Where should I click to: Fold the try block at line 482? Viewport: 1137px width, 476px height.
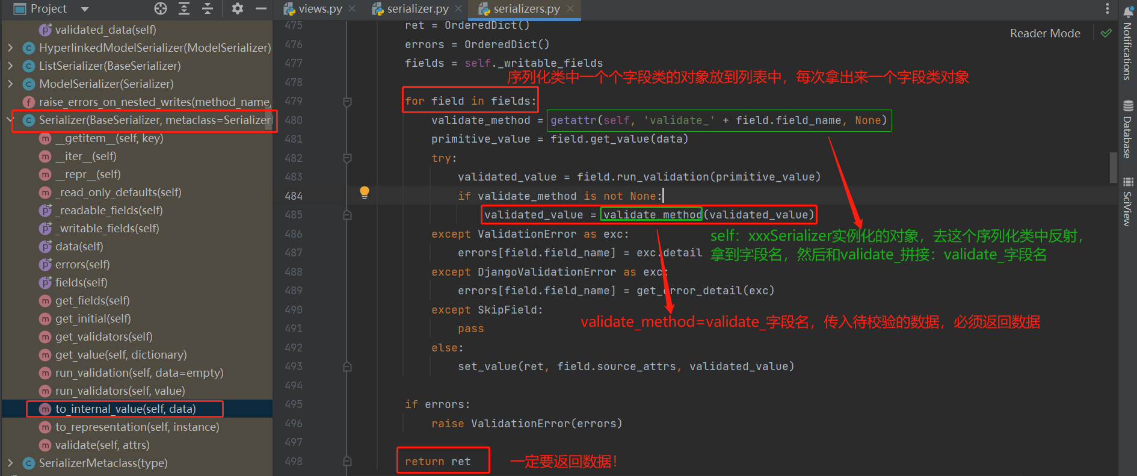347,158
